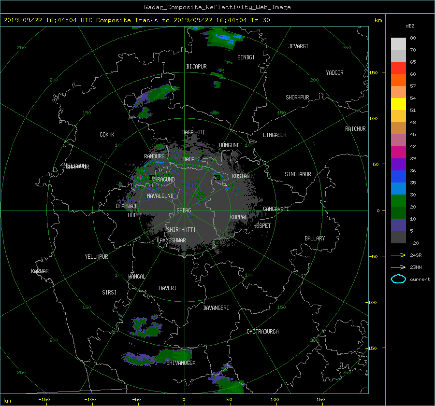Click the 150 tick on right km axis
435x406 pixels.
(374, 72)
